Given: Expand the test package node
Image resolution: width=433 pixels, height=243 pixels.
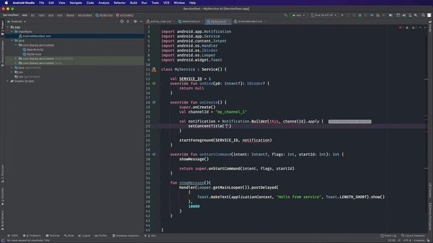Looking at the screenshot, I should point(16,63).
